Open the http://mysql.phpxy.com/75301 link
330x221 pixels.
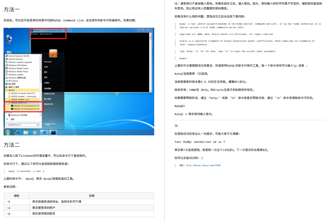(x=203, y=165)
